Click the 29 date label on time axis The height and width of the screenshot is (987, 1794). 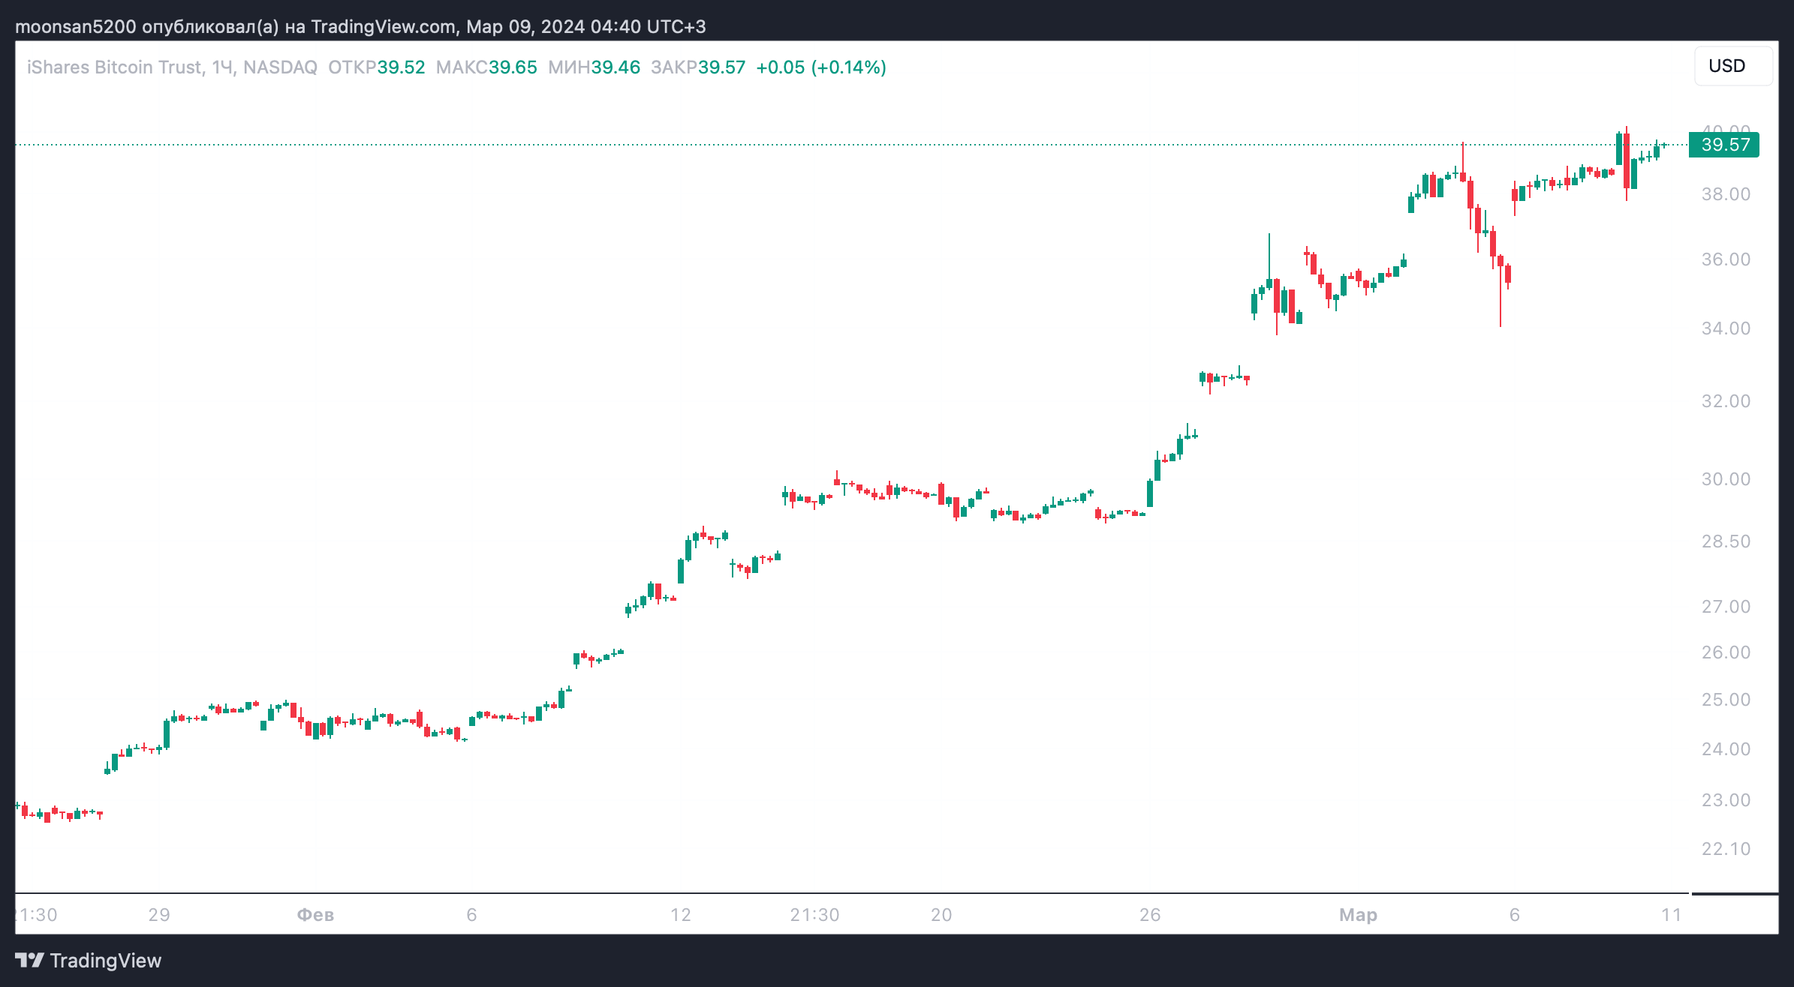click(x=159, y=915)
